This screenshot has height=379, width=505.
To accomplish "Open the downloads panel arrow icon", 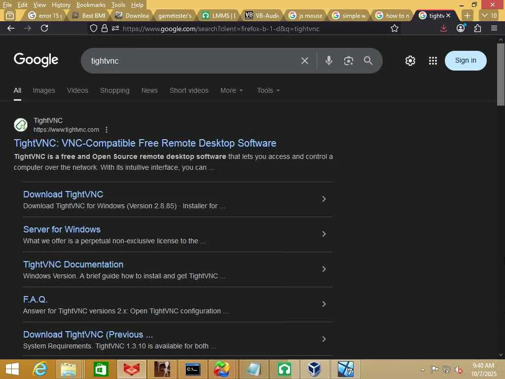I will click(x=443, y=28).
